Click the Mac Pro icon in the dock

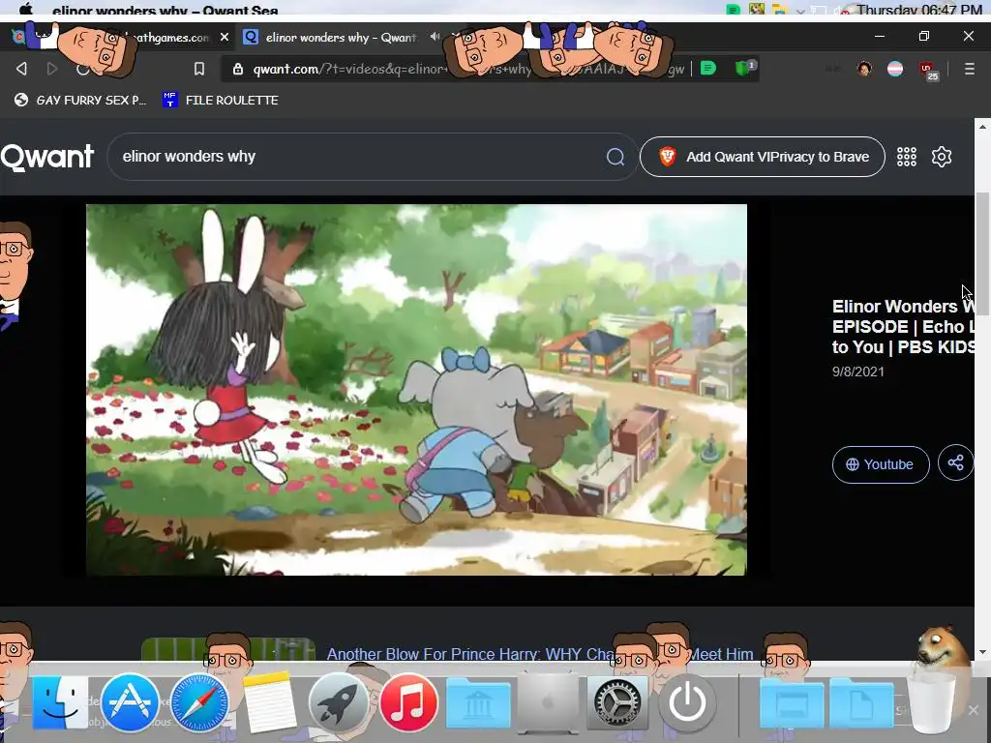548,702
